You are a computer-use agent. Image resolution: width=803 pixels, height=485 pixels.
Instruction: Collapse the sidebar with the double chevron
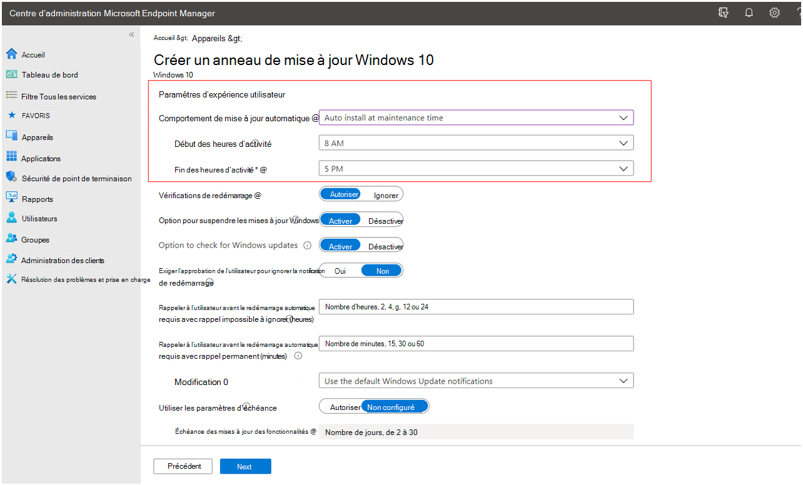(131, 34)
